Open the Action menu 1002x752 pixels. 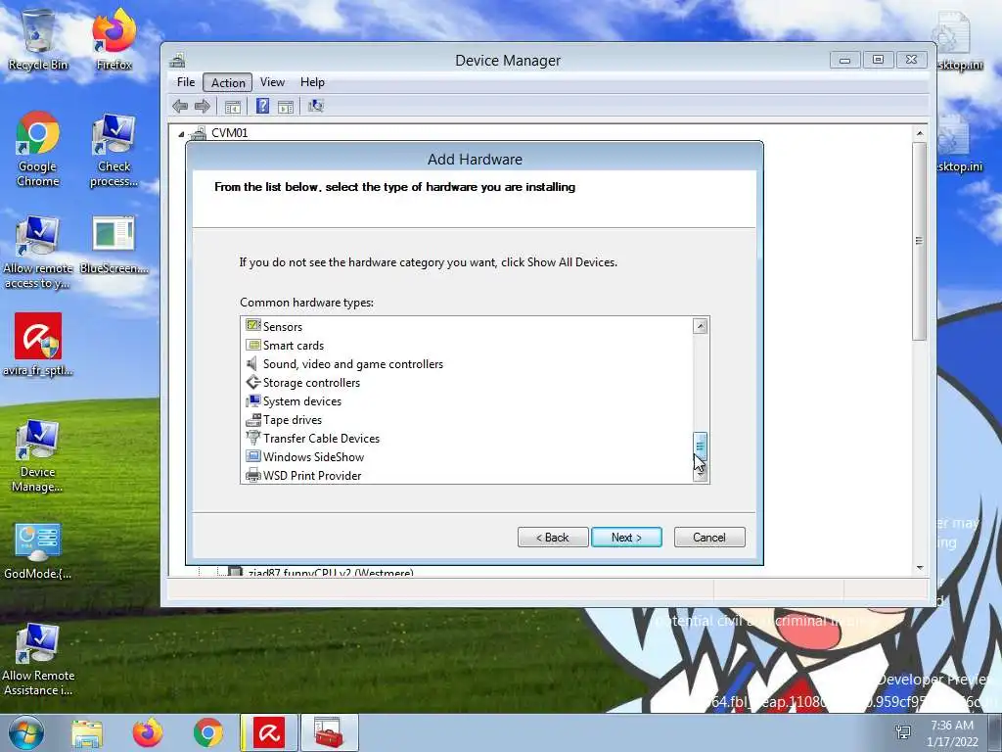click(228, 82)
